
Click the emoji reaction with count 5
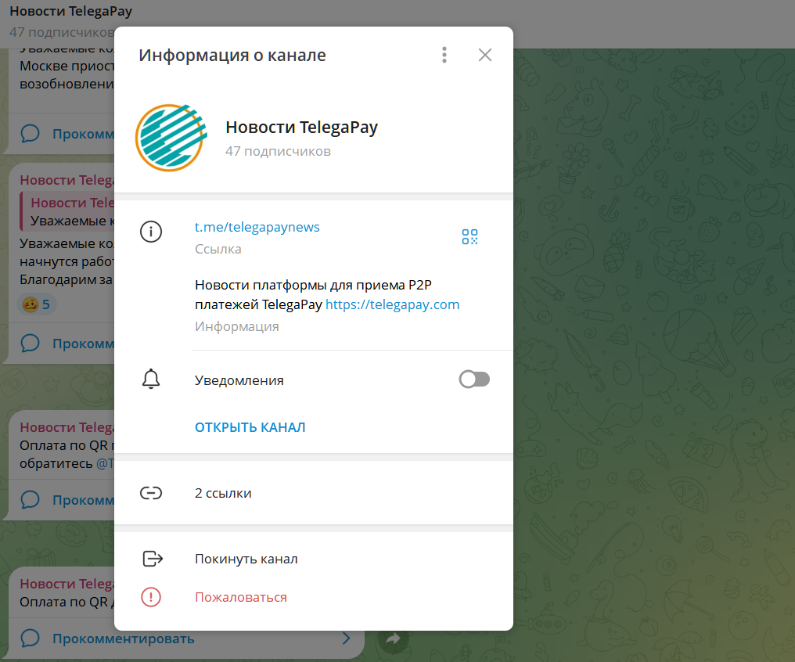tap(37, 304)
